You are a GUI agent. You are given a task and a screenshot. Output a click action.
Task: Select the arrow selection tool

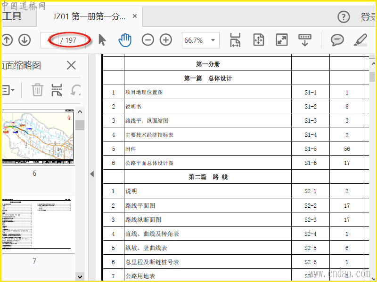[x=102, y=40]
